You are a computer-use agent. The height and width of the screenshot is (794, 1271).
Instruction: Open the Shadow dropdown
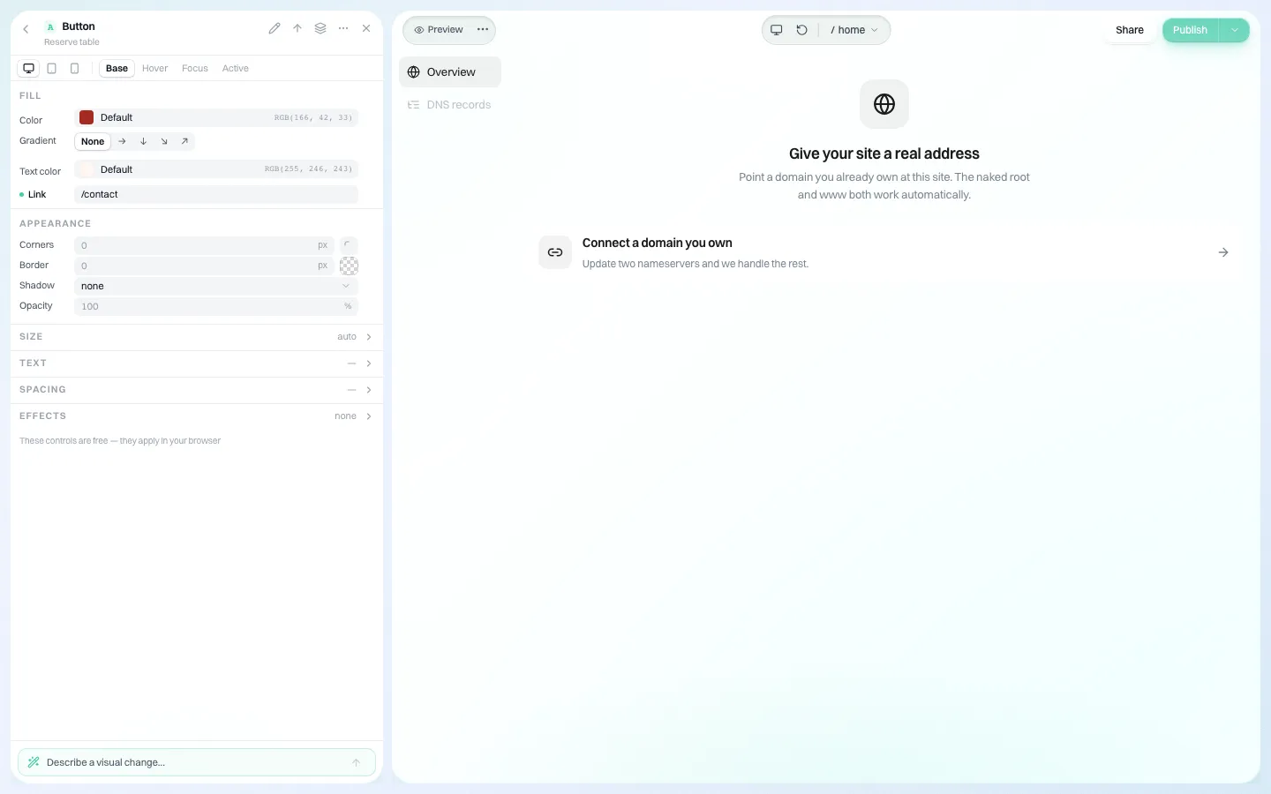[216, 286]
